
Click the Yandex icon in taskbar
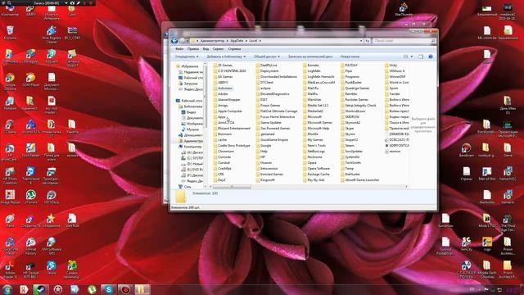point(24,289)
